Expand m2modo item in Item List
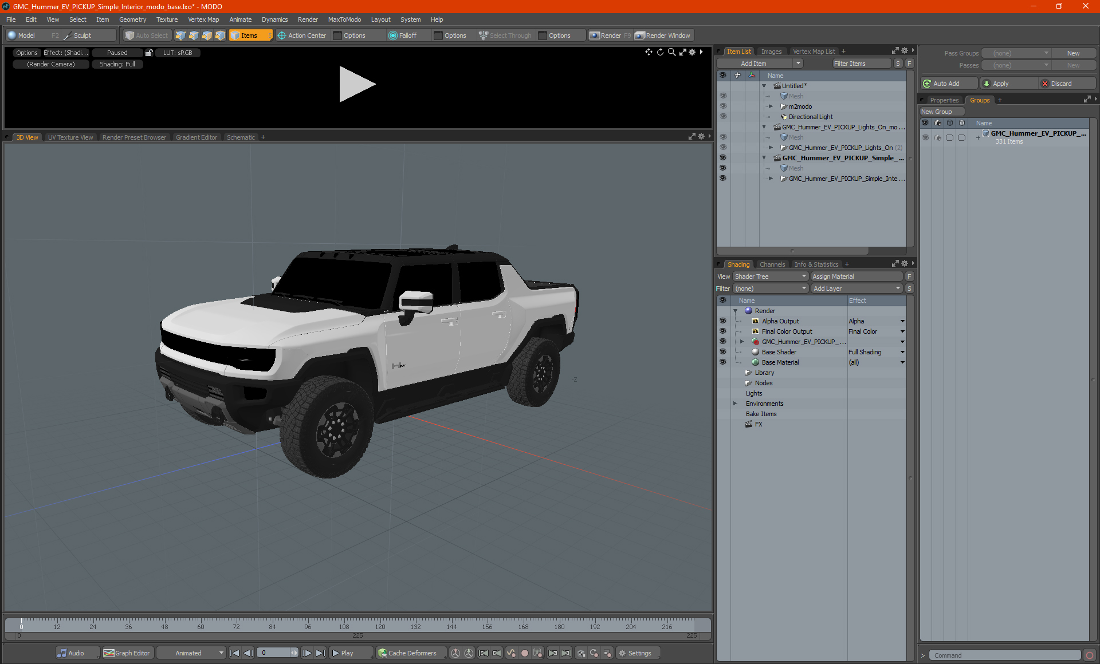This screenshot has width=1100, height=664. click(x=771, y=106)
